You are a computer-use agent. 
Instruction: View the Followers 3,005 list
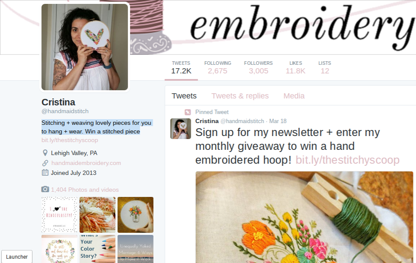259,68
